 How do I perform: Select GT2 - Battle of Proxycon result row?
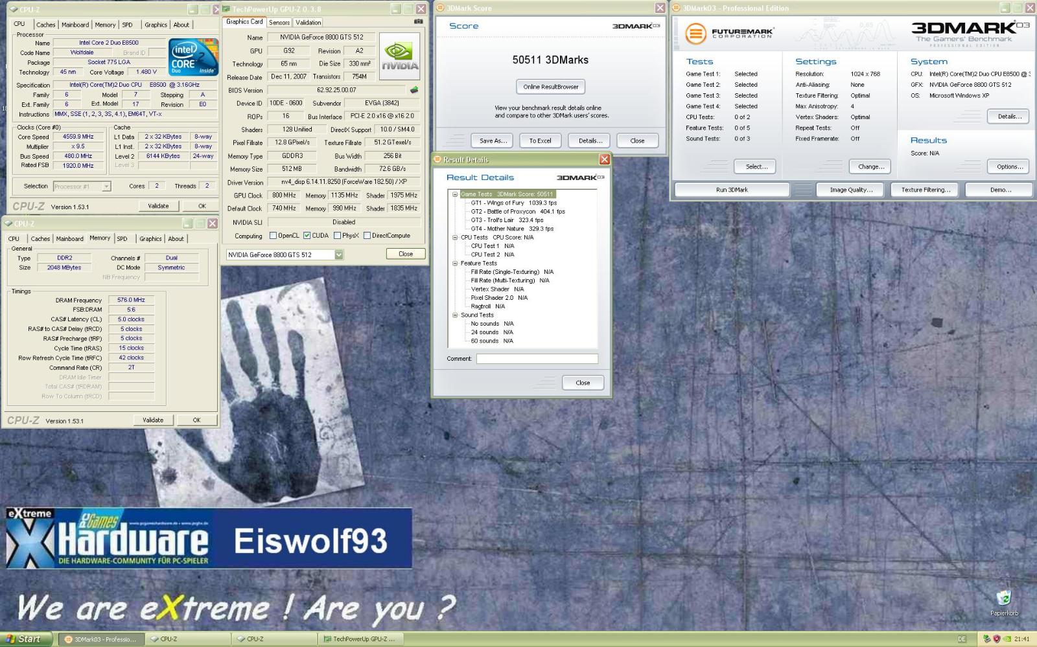pyautogui.click(x=518, y=211)
